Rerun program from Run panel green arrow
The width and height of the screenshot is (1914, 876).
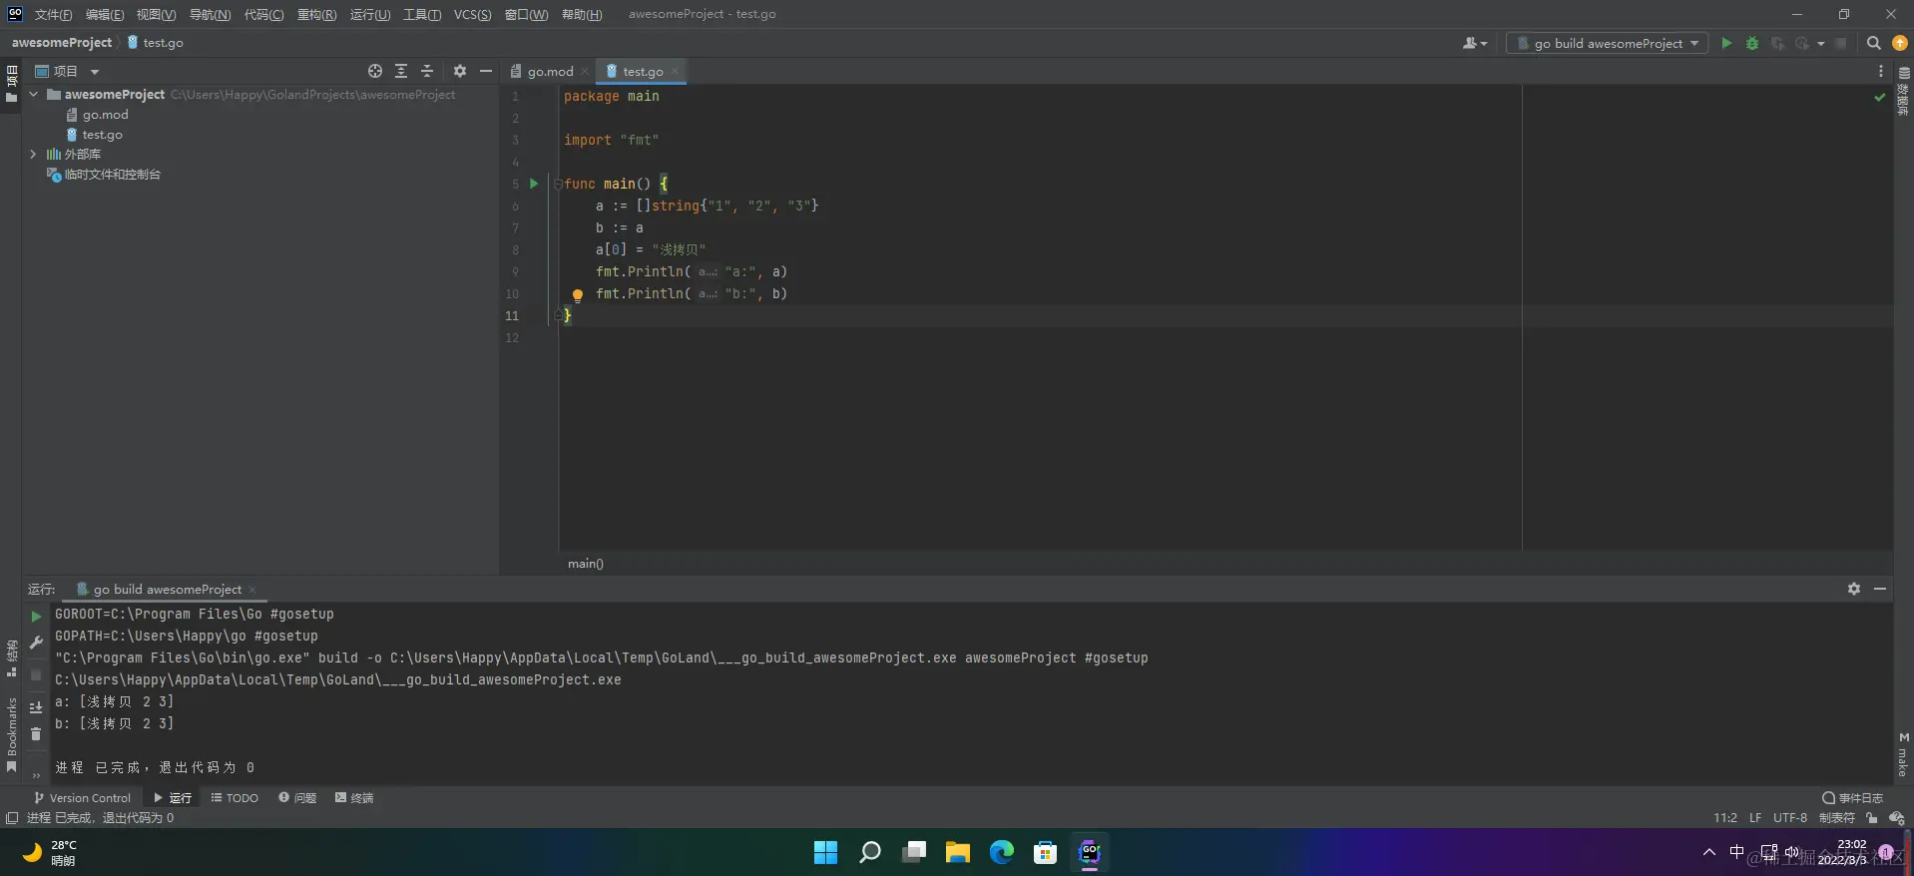click(x=36, y=617)
